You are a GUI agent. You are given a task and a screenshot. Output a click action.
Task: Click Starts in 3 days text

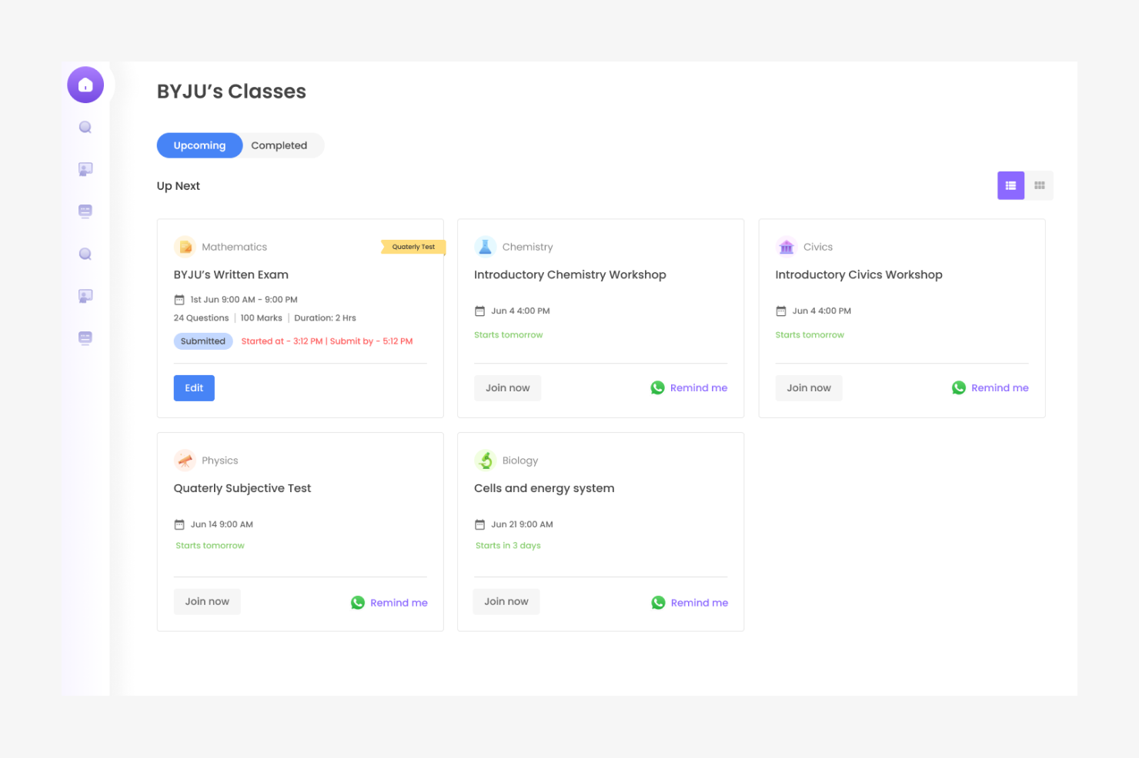click(x=508, y=546)
